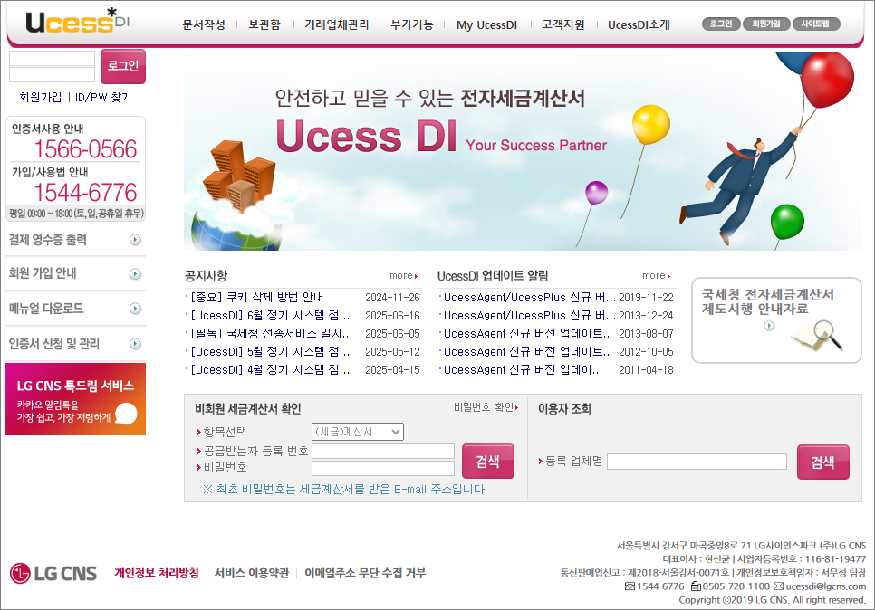
Task: Click fax icon beside 0505-720-1100
Action: coord(696,586)
